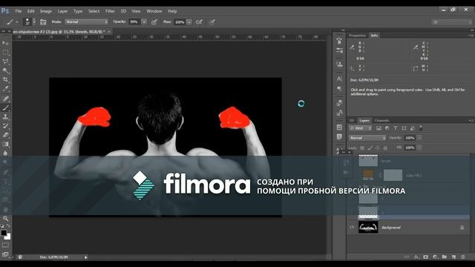
Task: Open the Character panel icon in dock
Action: [x=339, y=79]
